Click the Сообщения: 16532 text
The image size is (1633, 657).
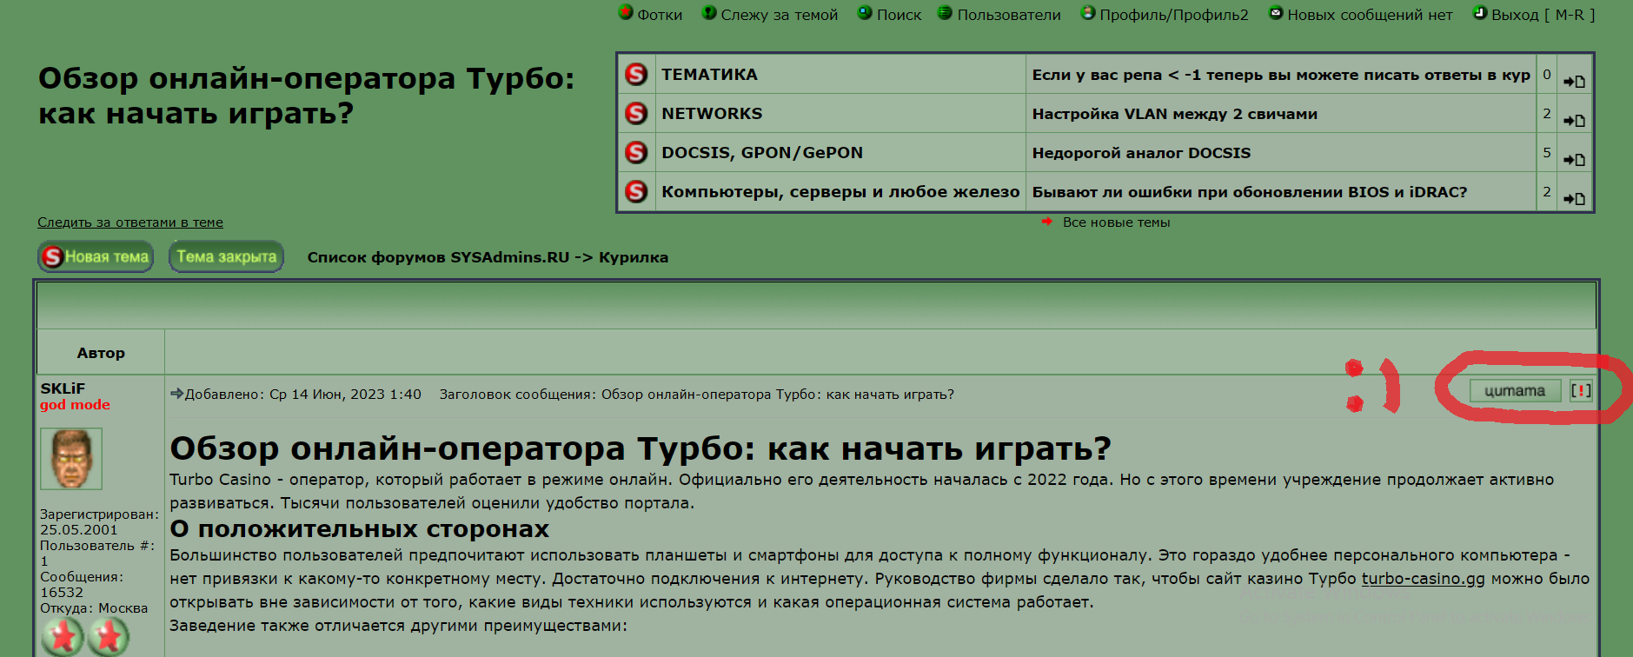(82, 585)
